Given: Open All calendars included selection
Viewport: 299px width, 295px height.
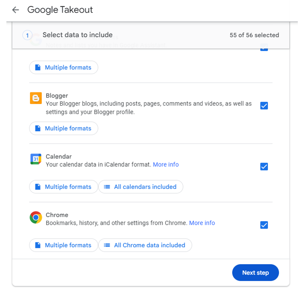Looking at the screenshot, I should coord(141,187).
